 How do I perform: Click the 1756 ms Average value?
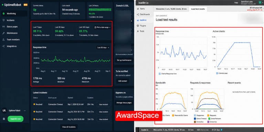click(38, 78)
